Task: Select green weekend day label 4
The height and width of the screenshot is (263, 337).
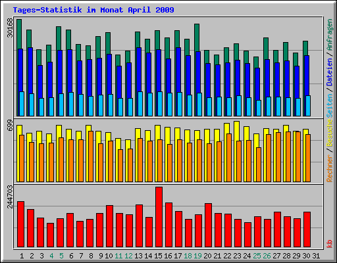Action: pyautogui.click(x=51, y=256)
